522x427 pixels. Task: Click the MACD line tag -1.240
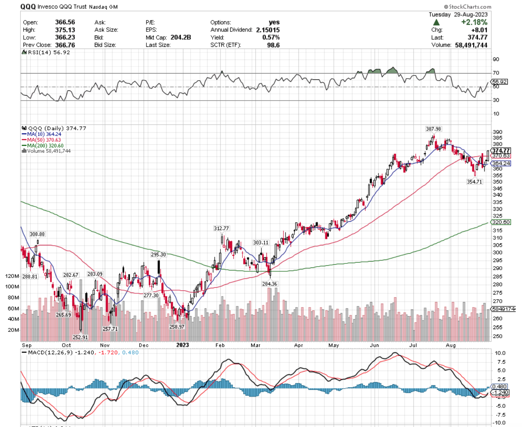click(500, 392)
